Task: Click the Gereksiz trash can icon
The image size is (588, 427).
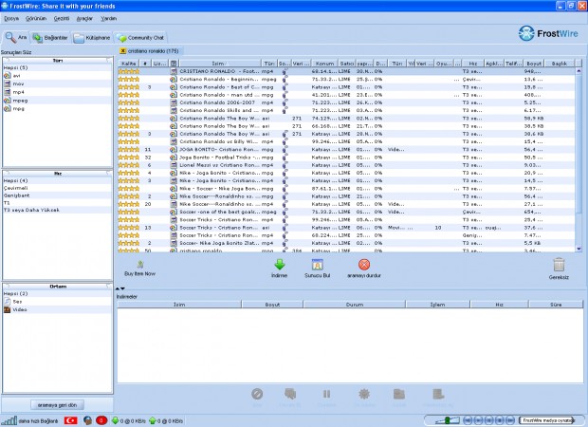Action: tap(559, 265)
